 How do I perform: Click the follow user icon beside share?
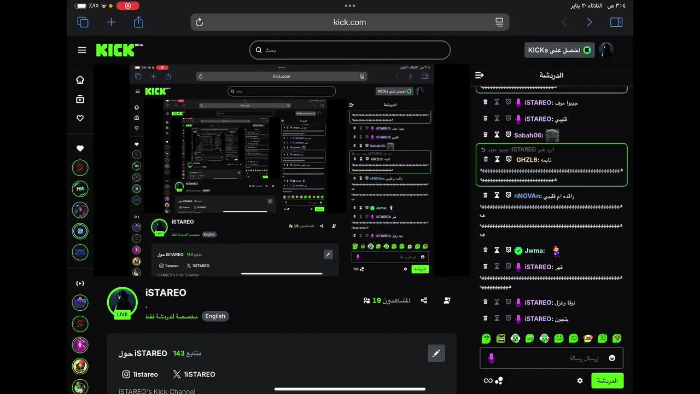pyautogui.click(x=447, y=300)
